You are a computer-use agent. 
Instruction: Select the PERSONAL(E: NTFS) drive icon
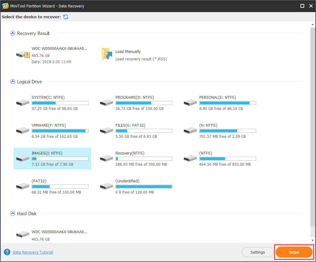(x=190, y=102)
